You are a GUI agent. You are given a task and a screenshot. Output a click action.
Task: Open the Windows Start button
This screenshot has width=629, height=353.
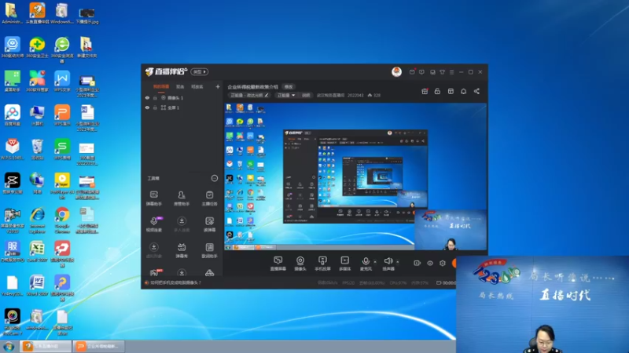pyautogui.click(x=9, y=347)
